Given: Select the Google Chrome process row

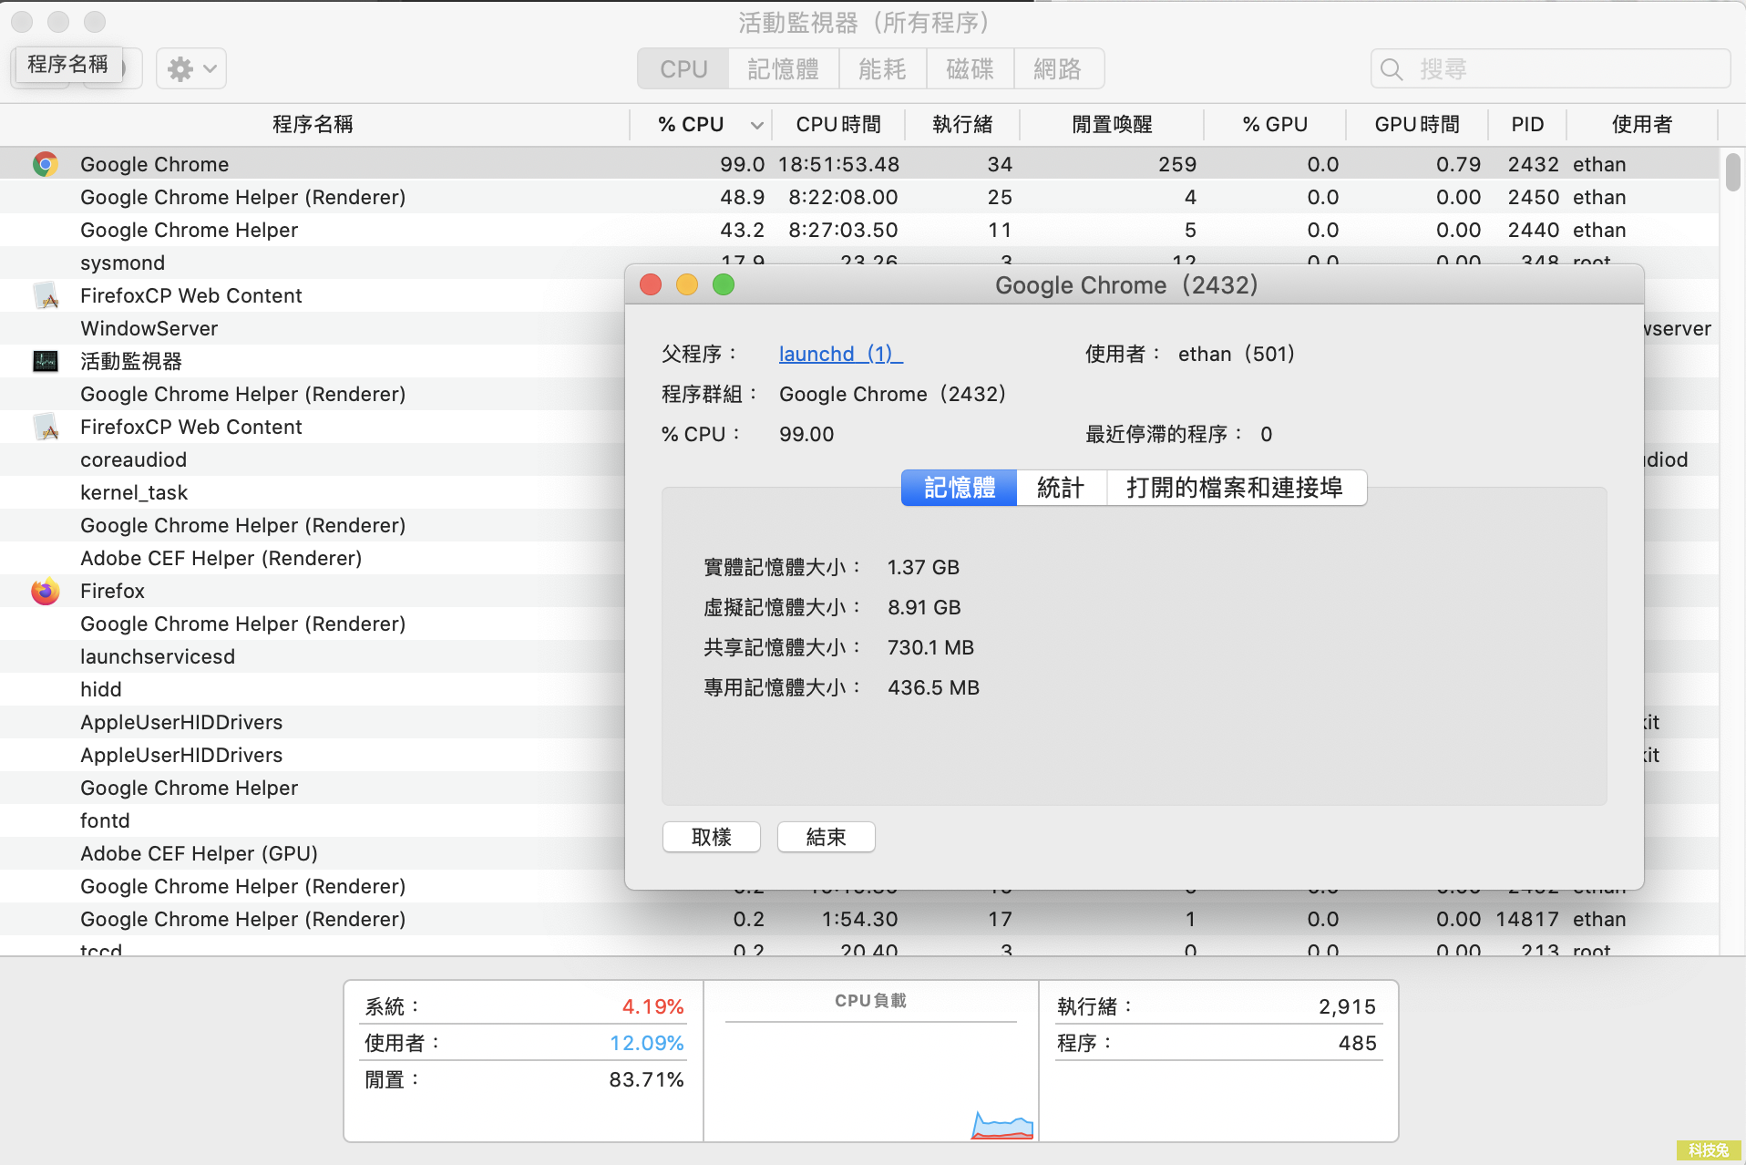Looking at the screenshot, I should [x=859, y=164].
